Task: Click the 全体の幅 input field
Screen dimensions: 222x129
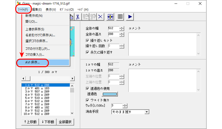Action: coord(114,29)
